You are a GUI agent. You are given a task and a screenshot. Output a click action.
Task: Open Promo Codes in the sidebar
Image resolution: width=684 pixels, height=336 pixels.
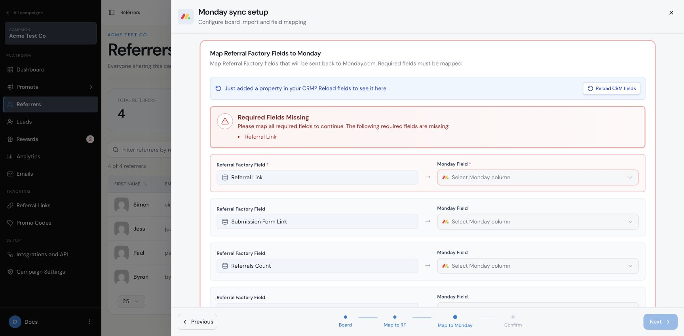click(51, 223)
